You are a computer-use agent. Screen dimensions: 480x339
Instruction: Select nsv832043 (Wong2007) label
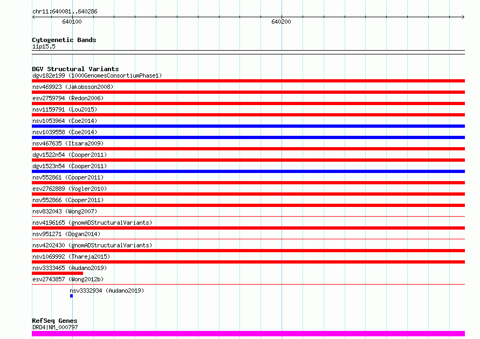coord(65,211)
